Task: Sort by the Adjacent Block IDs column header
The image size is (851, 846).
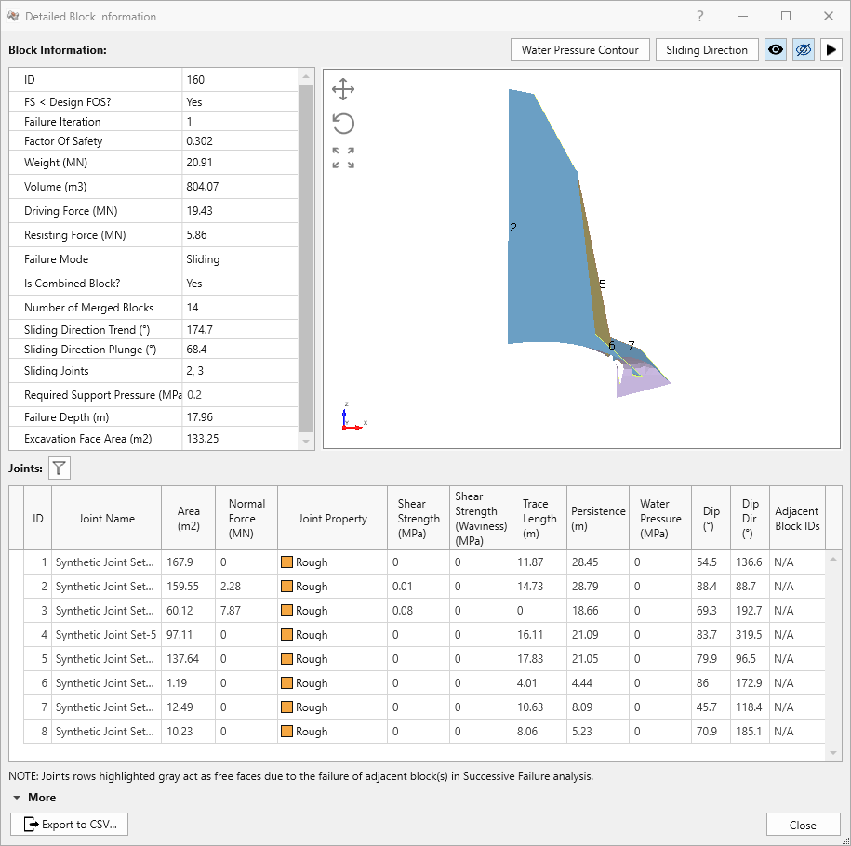Action: click(797, 518)
